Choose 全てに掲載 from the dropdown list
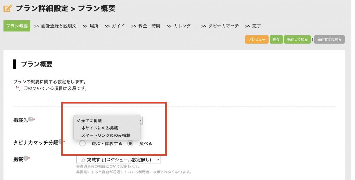 pos(92,121)
